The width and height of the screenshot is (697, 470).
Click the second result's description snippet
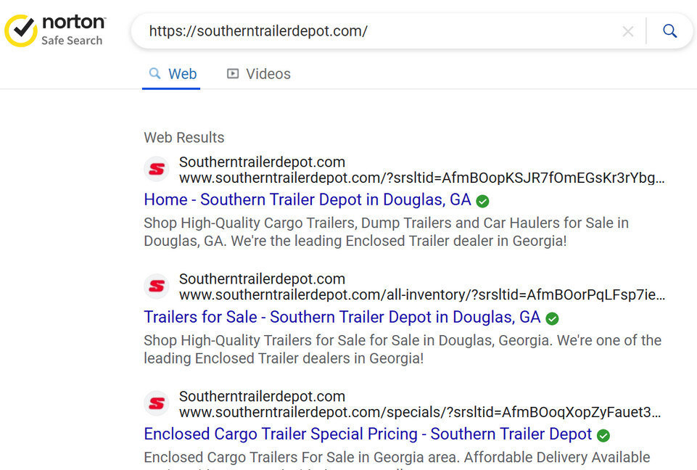(x=403, y=349)
